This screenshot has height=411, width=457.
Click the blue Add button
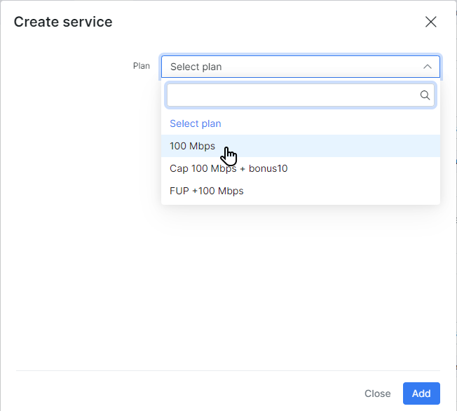(x=421, y=393)
